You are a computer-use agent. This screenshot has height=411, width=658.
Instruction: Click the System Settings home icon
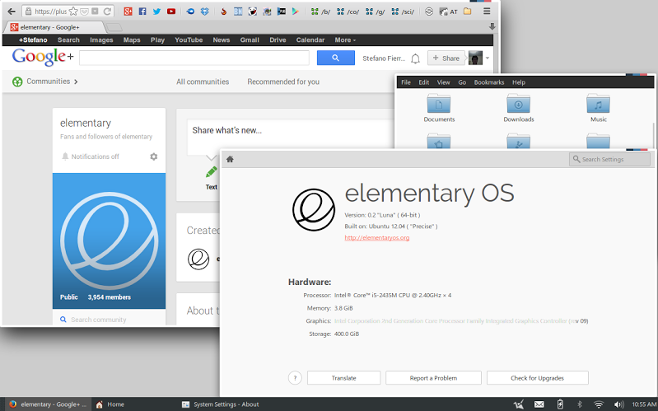point(230,159)
